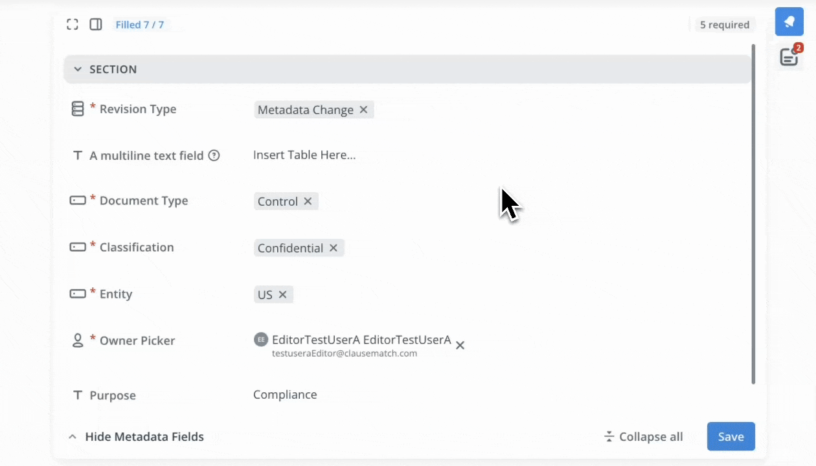Clear the EditorTestUserA owner selection
Screen dimensions: 816x466
pos(460,346)
